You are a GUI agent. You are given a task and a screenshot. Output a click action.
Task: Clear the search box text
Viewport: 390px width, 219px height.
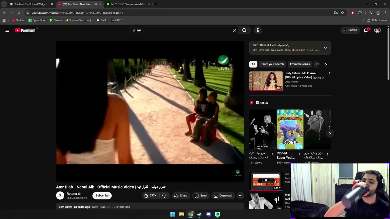(235, 30)
